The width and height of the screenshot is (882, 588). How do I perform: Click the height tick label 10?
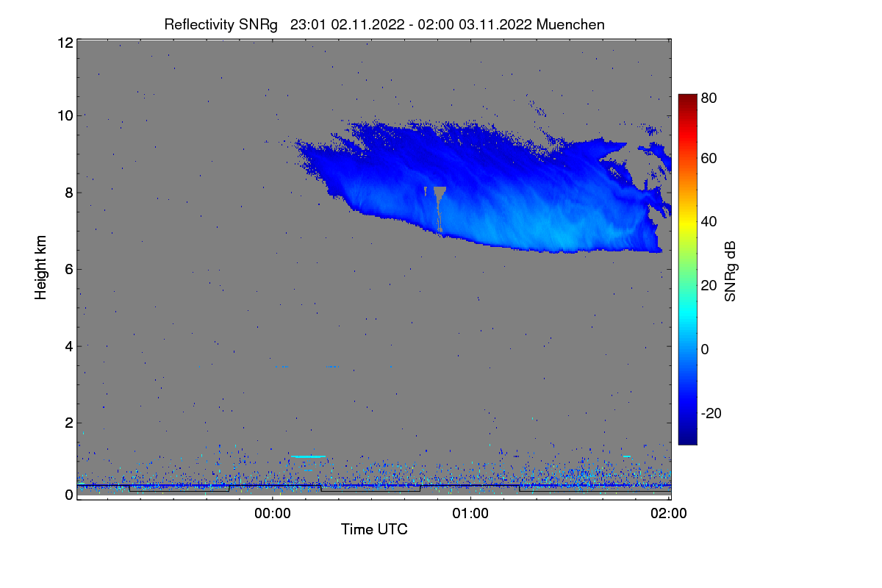point(65,115)
